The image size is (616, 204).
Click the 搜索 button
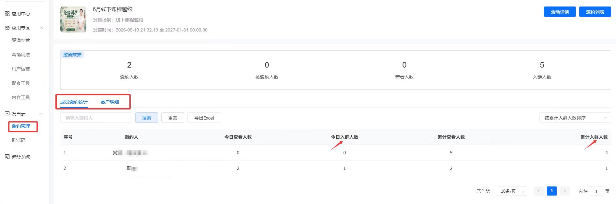point(147,118)
